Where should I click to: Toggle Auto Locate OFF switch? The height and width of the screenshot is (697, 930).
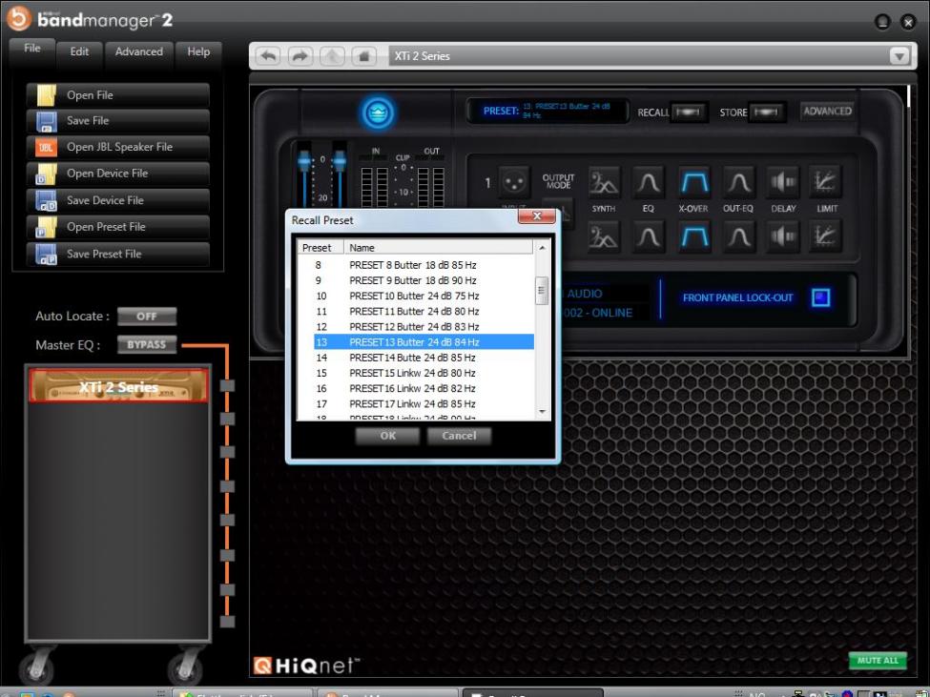pos(146,316)
